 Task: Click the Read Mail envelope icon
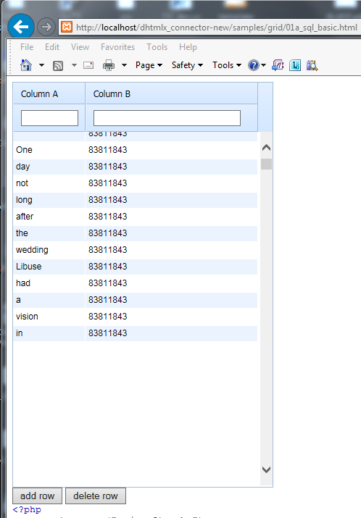point(88,65)
